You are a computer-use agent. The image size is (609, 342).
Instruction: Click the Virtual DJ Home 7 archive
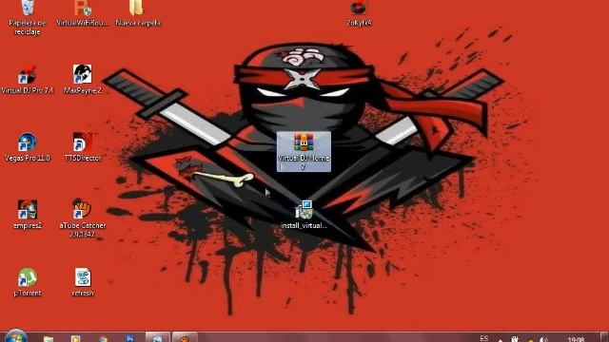point(304,152)
